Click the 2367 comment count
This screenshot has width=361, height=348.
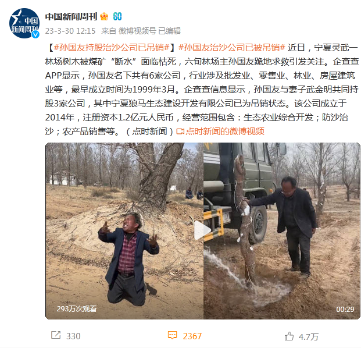tap(192, 336)
